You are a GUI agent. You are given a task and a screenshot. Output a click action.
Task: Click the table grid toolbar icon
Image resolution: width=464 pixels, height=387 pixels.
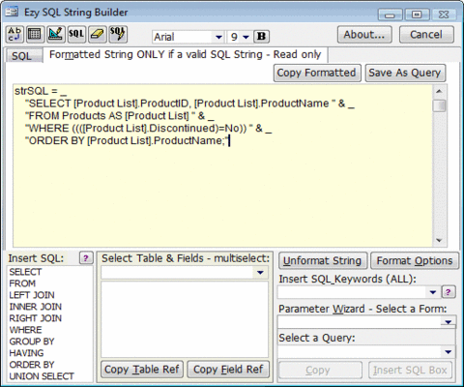click(x=35, y=34)
